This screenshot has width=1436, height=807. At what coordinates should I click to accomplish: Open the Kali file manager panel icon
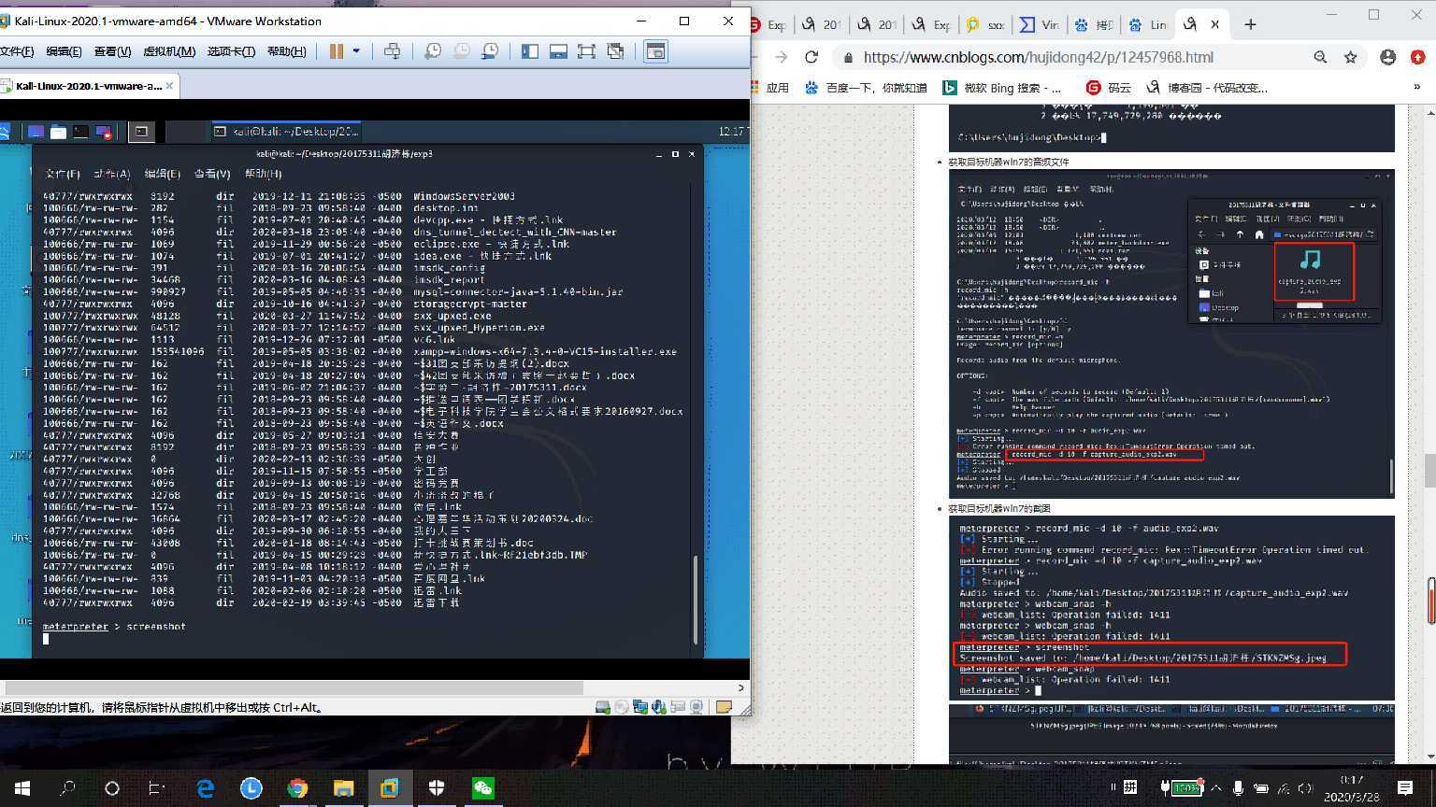click(58, 132)
